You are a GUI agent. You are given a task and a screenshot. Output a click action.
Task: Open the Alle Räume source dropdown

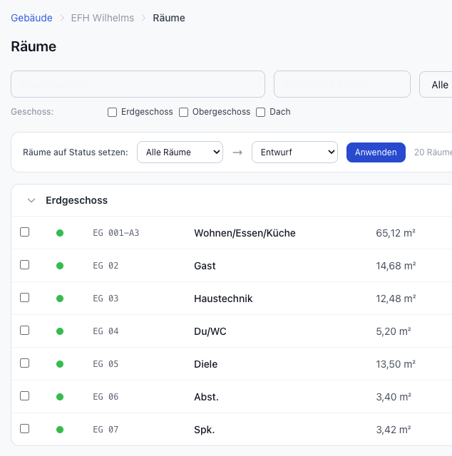180,152
